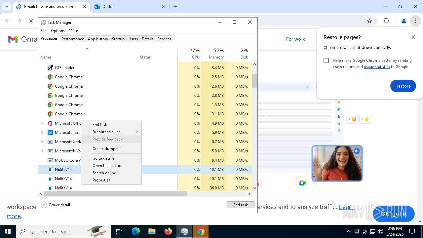Click the CTF Loader process icon
Screen dimensions: 423x238
(50, 67)
